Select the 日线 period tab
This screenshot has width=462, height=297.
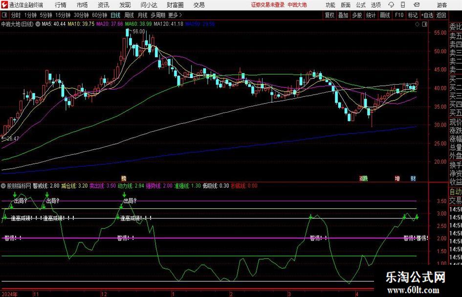(115, 15)
